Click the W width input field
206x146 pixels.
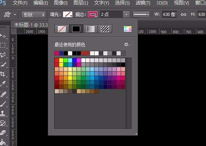pos(170,14)
